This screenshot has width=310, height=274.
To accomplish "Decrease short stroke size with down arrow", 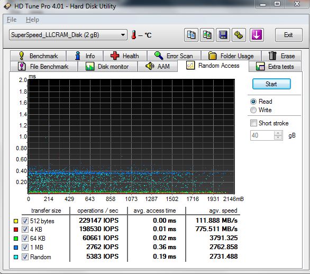I will 278,138.
